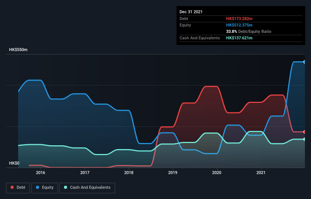Click the blue Equity legend dot
Screen dimensions: 311x199
[x=38, y=187]
